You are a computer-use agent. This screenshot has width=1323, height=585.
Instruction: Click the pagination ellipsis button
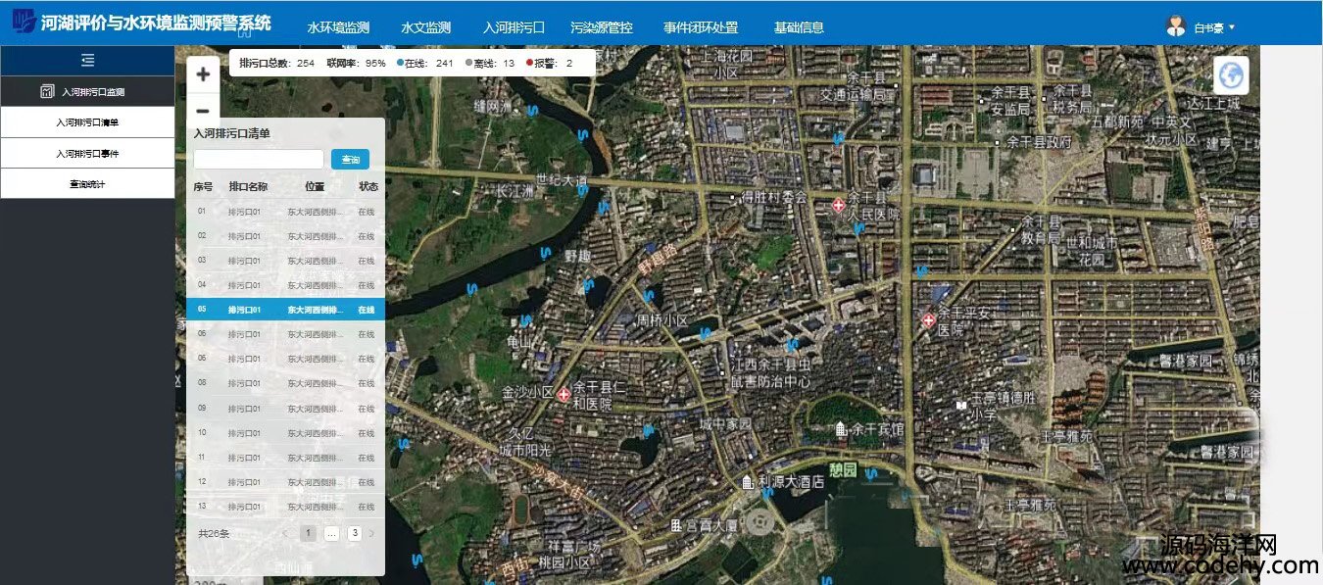331,533
